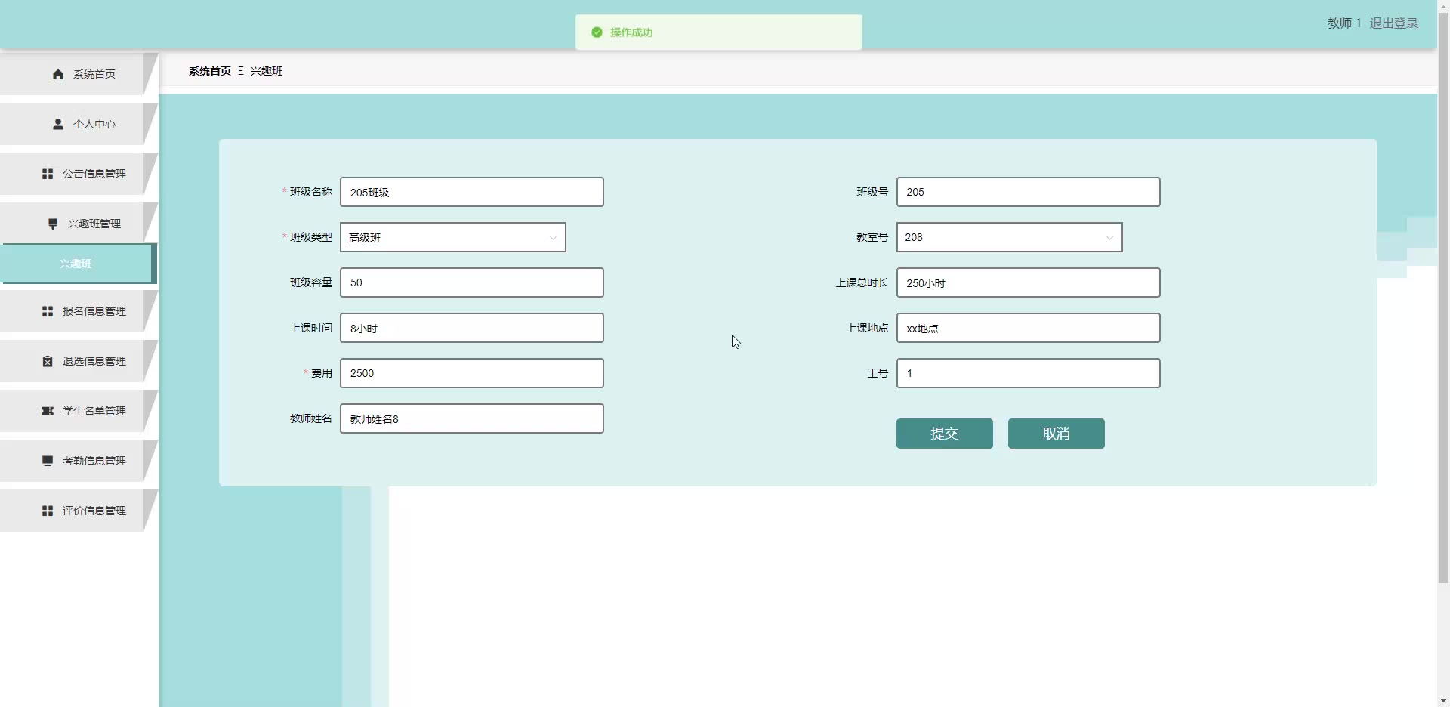Viewport: 1450px width, 707px height.
Task: Click the 教师姓名 field label
Action: pos(311,418)
